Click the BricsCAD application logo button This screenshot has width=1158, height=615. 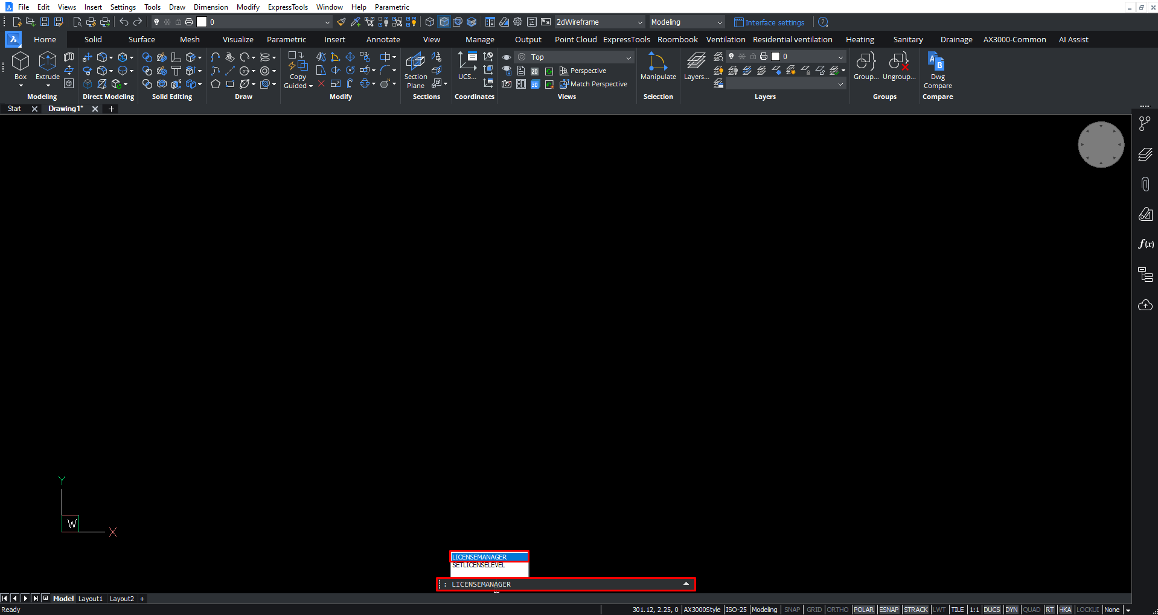pyautogui.click(x=13, y=39)
